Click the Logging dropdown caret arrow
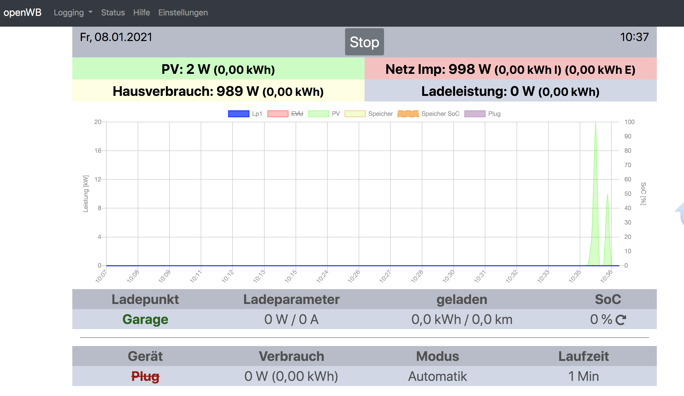 [x=91, y=12]
